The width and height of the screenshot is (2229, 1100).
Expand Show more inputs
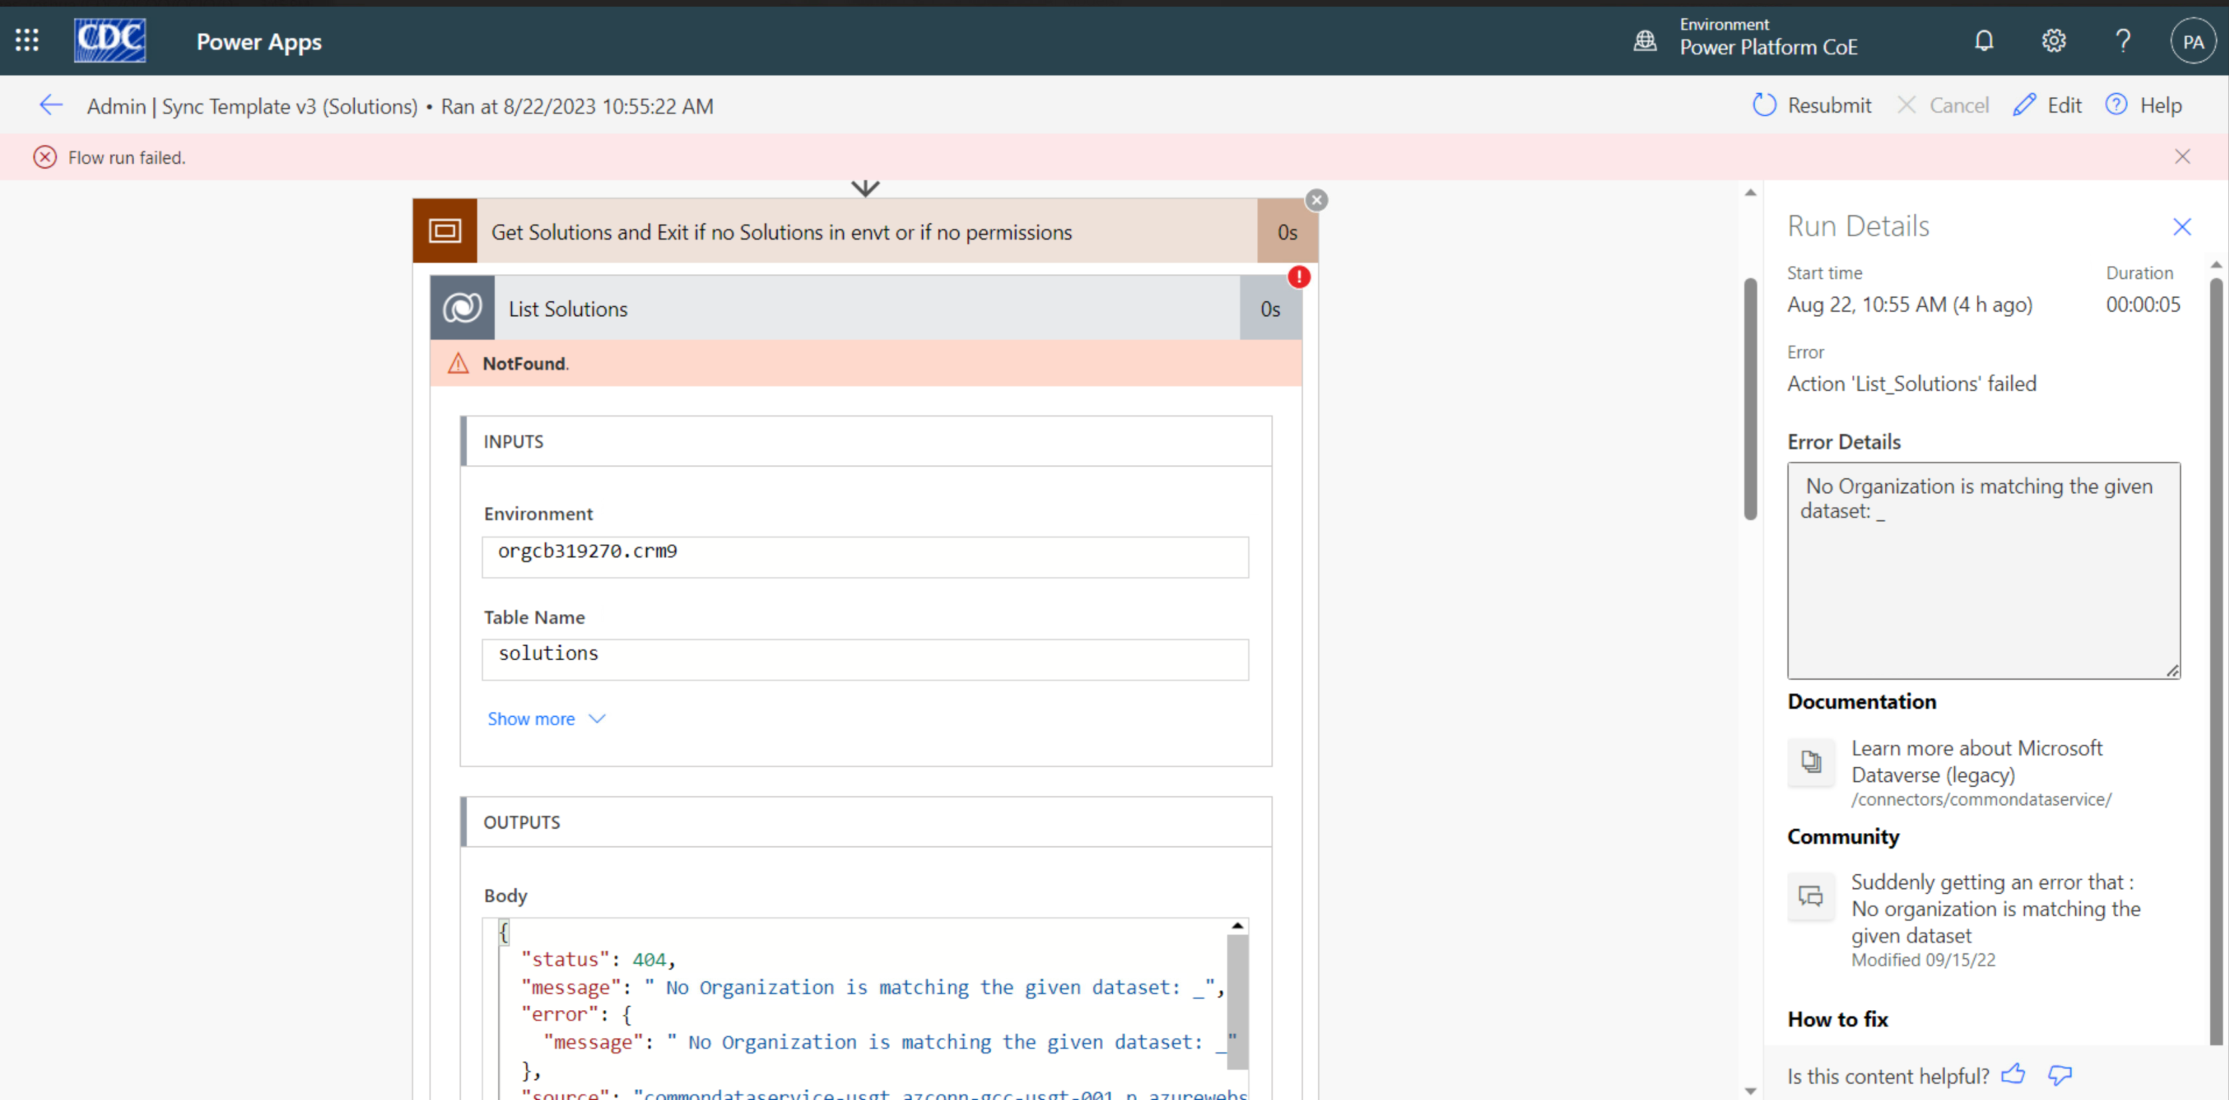tap(546, 717)
